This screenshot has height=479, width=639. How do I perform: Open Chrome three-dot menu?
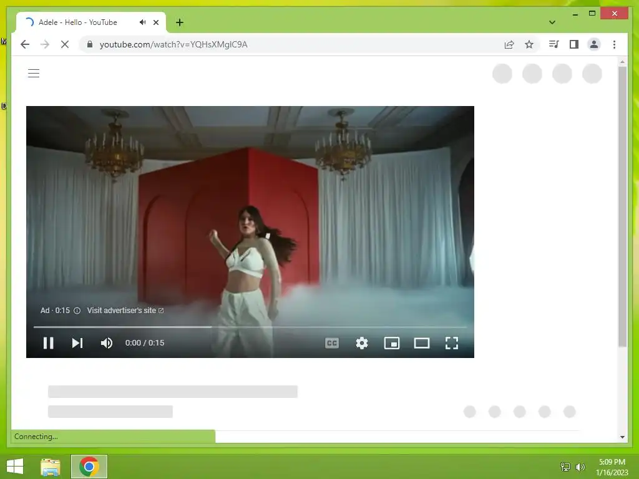tap(614, 44)
